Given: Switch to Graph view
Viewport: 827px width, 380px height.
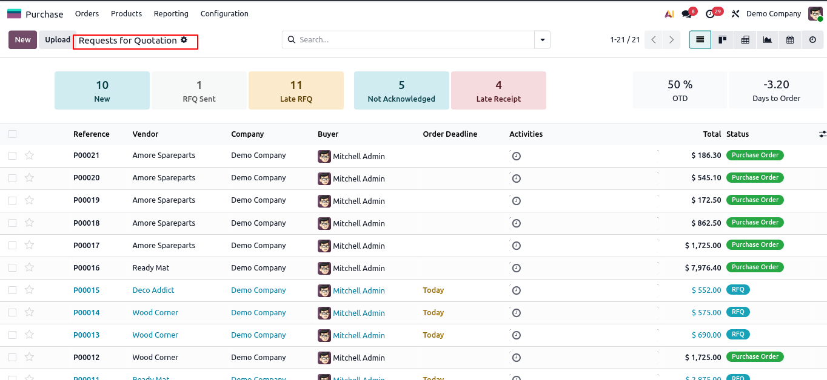Looking at the screenshot, I should pos(768,40).
